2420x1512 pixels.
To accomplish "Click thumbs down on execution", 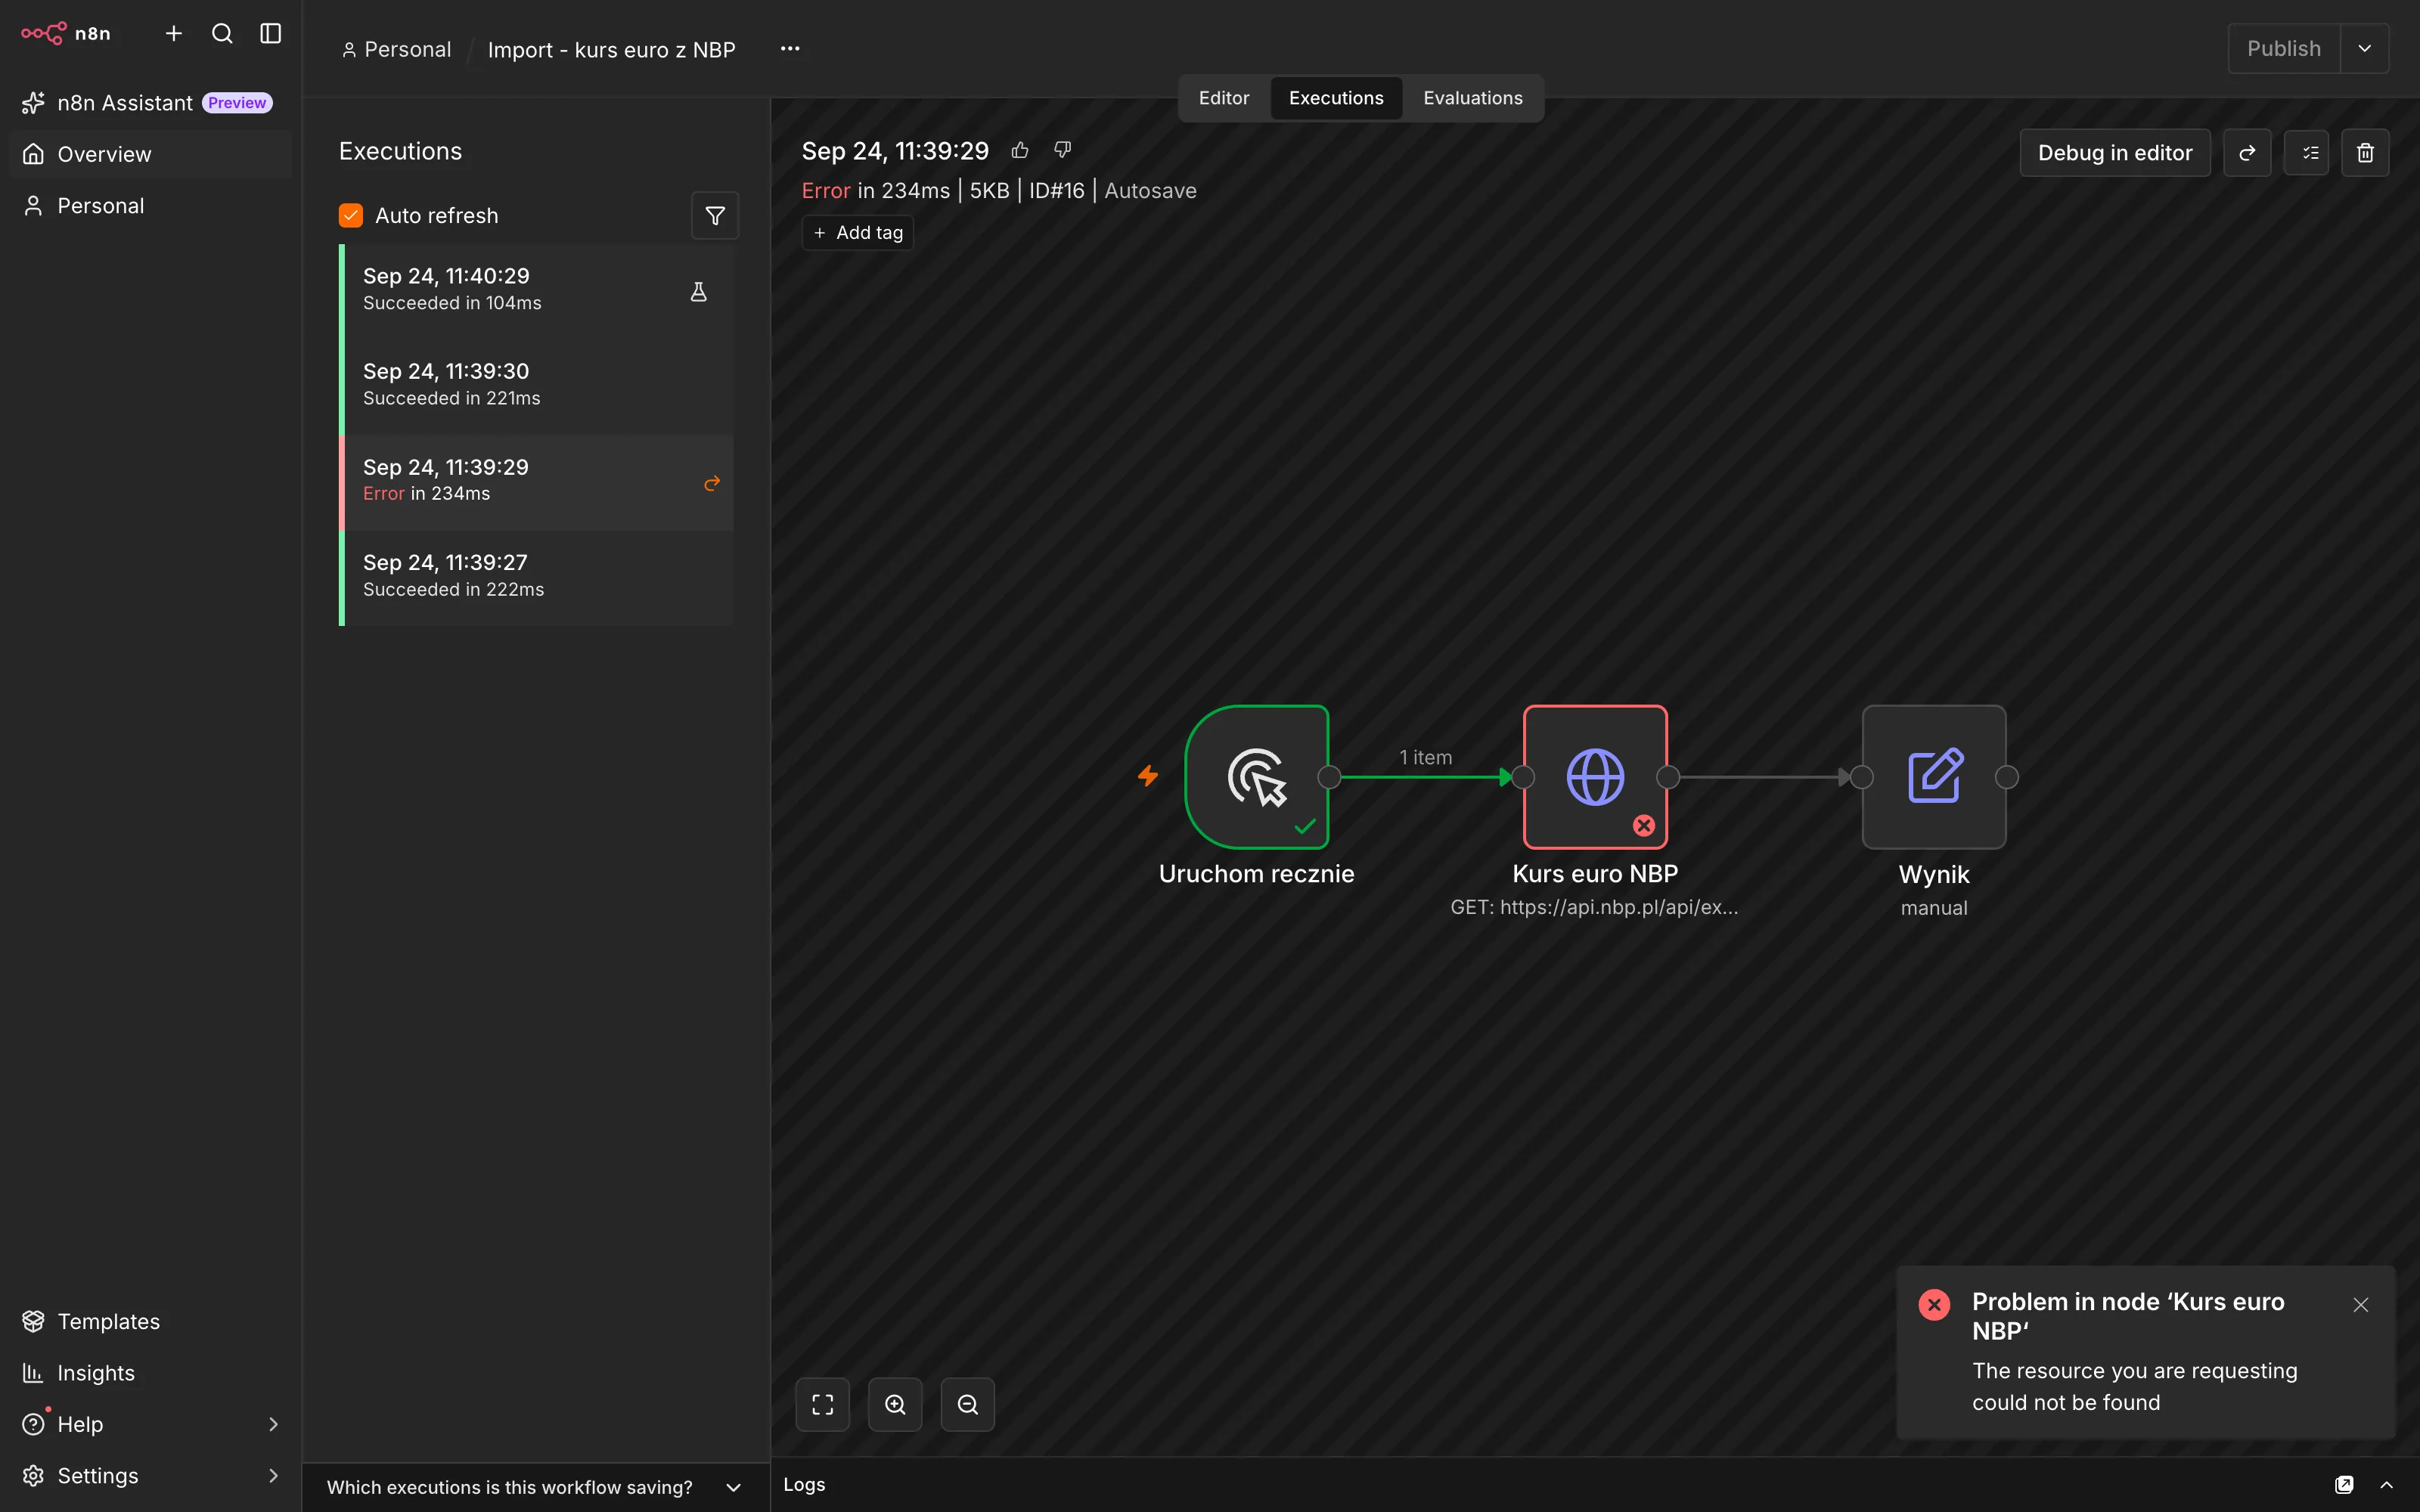I will point(1063,150).
